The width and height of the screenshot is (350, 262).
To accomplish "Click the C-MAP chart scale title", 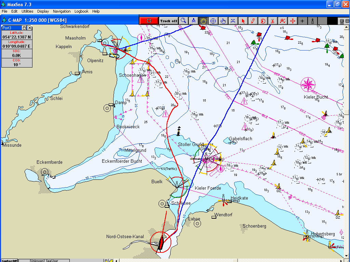I will [x=37, y=20].
